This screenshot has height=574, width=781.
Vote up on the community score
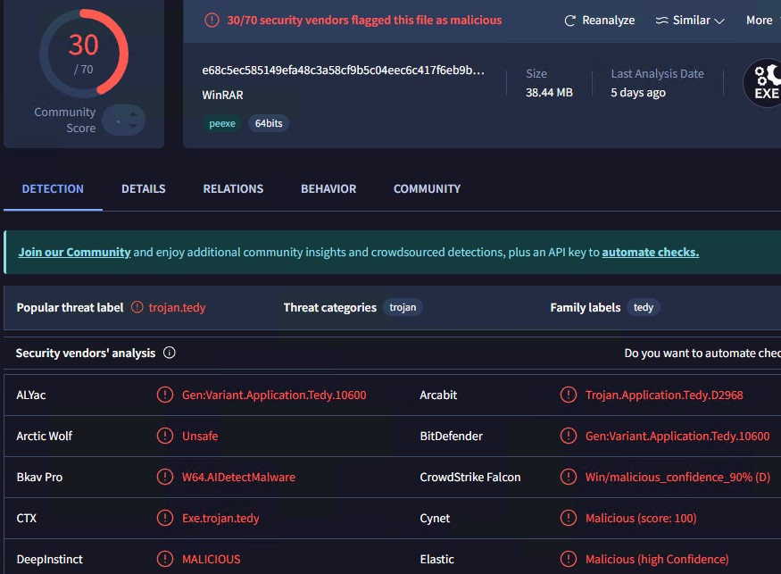click(133, 114)
